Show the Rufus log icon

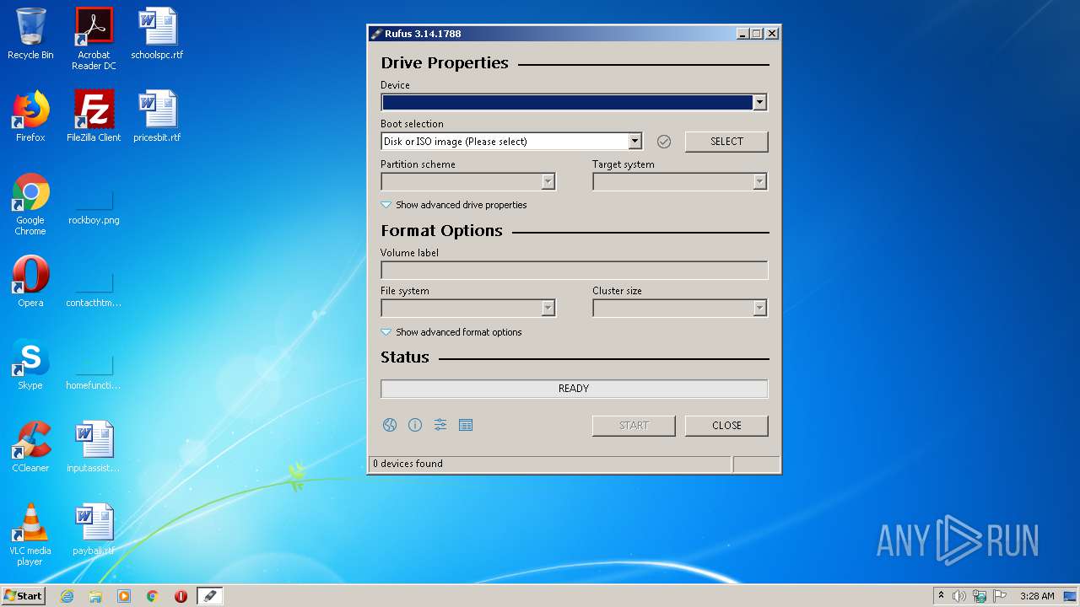tap(466, 425)
